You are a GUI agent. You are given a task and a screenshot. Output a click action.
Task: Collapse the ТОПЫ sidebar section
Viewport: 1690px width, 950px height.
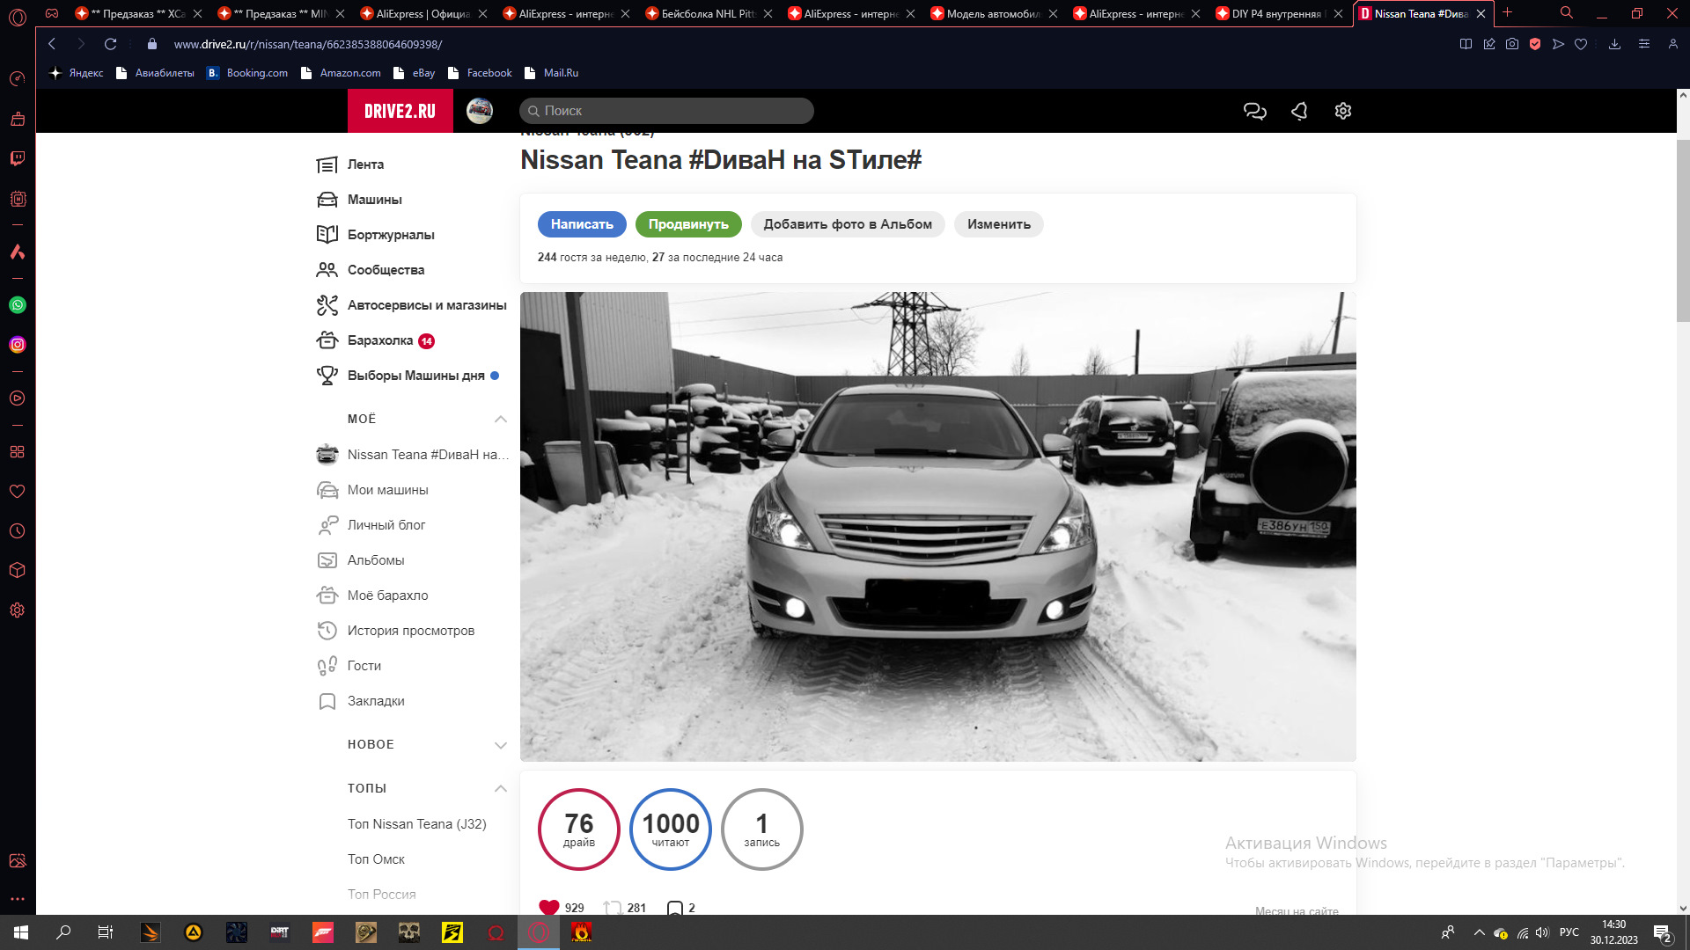pos(500,787)
